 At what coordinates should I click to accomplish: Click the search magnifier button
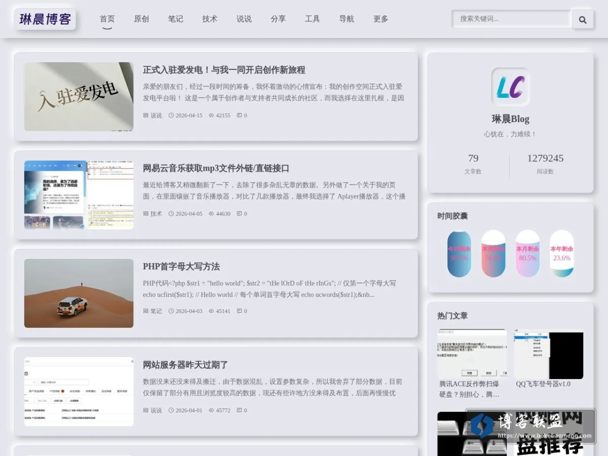tap(583, 20)
